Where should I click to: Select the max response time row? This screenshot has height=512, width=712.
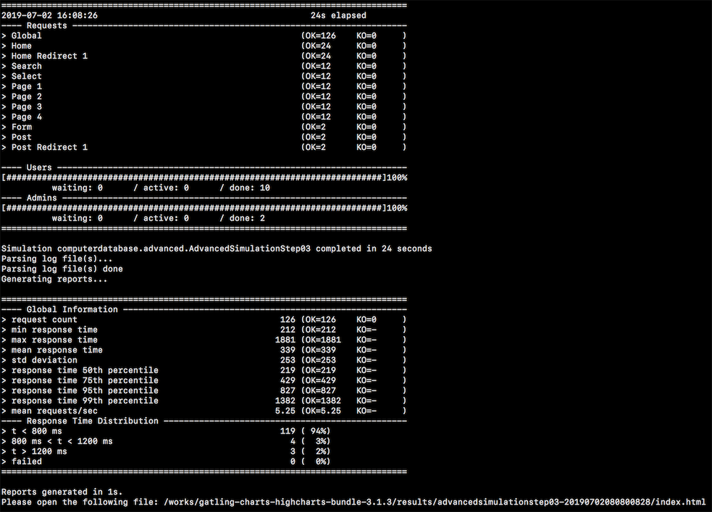click(204, 340)
